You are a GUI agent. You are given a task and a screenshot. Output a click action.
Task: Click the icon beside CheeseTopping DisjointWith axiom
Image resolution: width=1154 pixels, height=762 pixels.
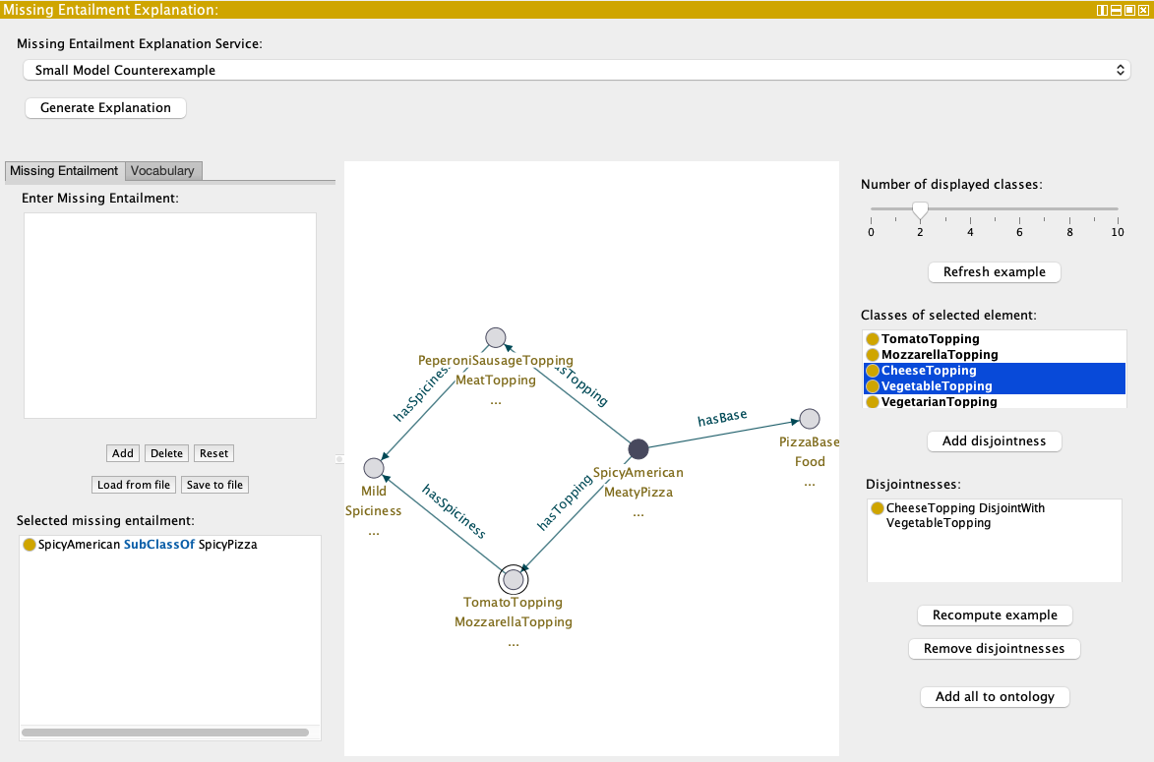878,508
